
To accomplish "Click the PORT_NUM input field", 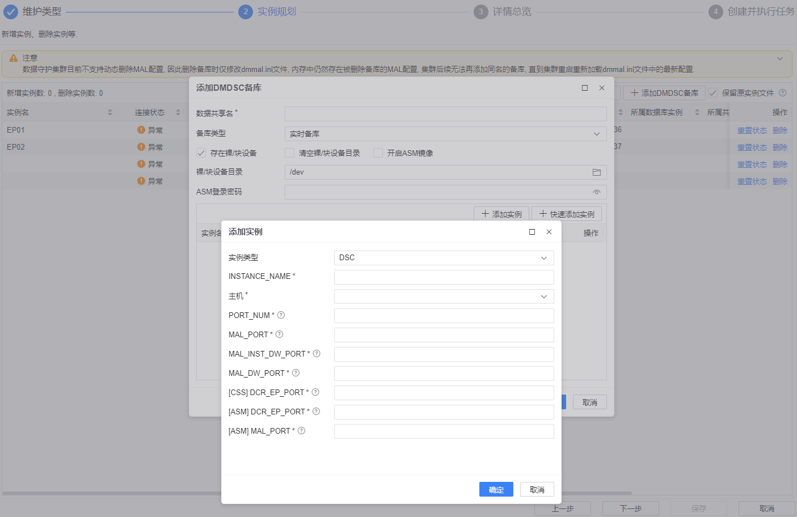I will point(444,316).
